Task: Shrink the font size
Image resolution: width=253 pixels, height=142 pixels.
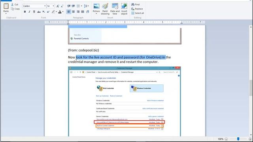Action: 62,6
